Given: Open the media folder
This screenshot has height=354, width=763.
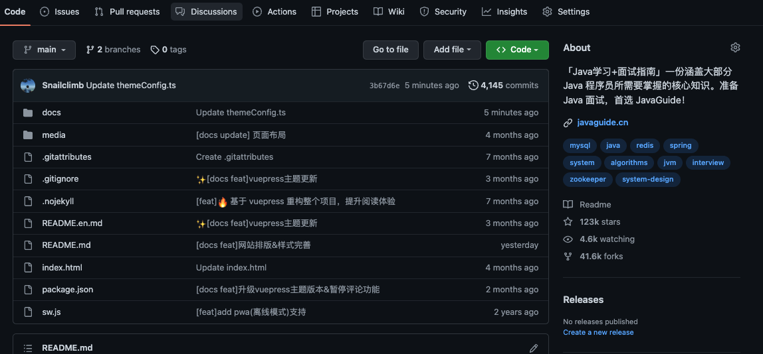Looking at the screenshot, I should click(x=54, y=135).
